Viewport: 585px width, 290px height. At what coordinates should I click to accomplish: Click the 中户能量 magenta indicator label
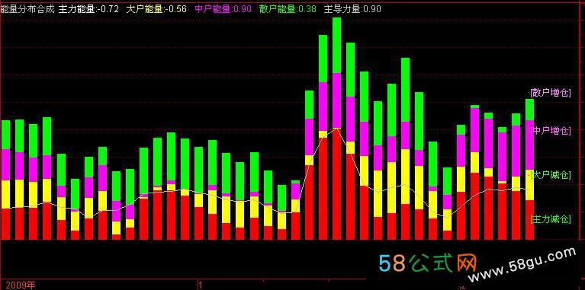[223, 9]
